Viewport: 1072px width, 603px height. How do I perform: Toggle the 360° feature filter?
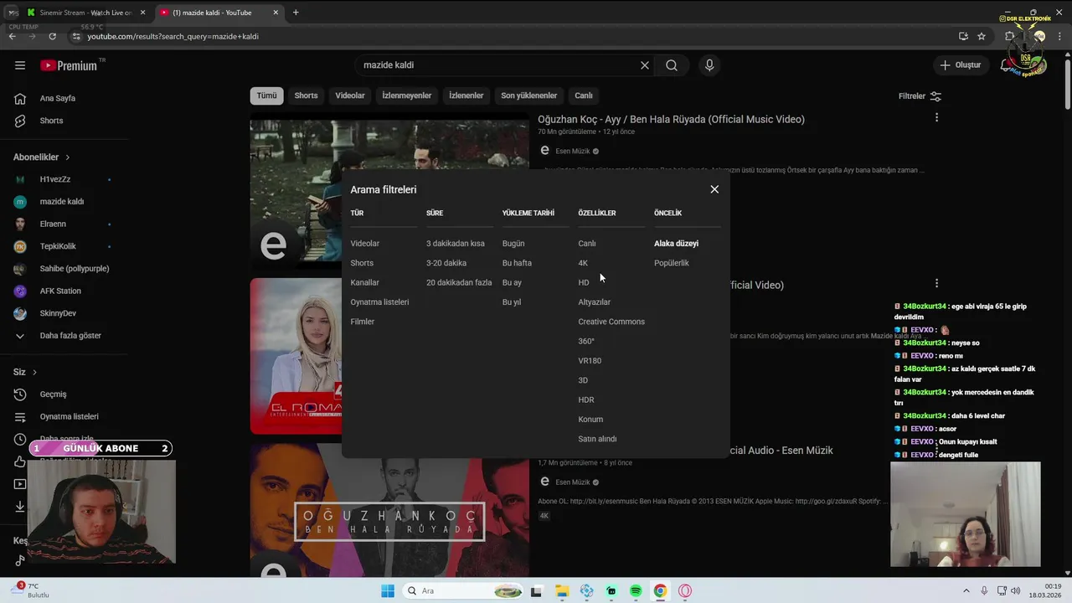(x=586, y=342)
